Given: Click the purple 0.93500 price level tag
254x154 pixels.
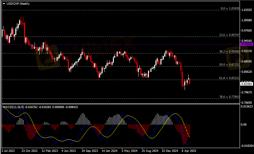Looking at the screenshot, I should [246, 44].
